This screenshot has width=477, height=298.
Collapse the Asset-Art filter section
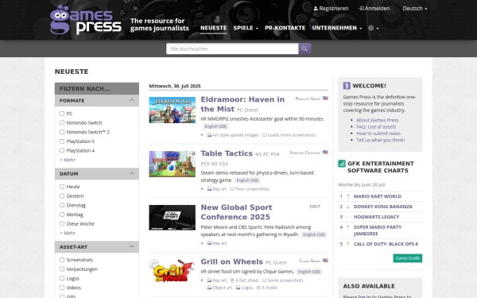(97, 247)
